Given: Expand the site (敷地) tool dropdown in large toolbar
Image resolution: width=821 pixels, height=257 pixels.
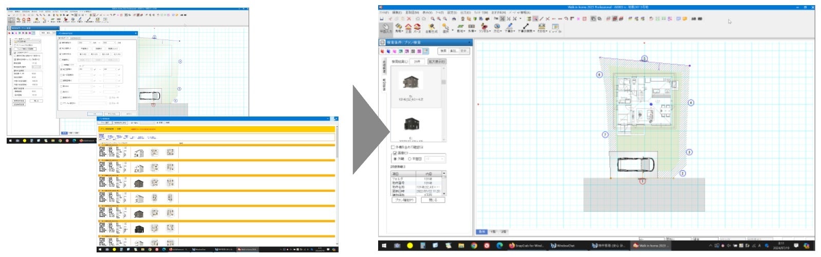Looking at the screenshot, I should click(465, 31).
